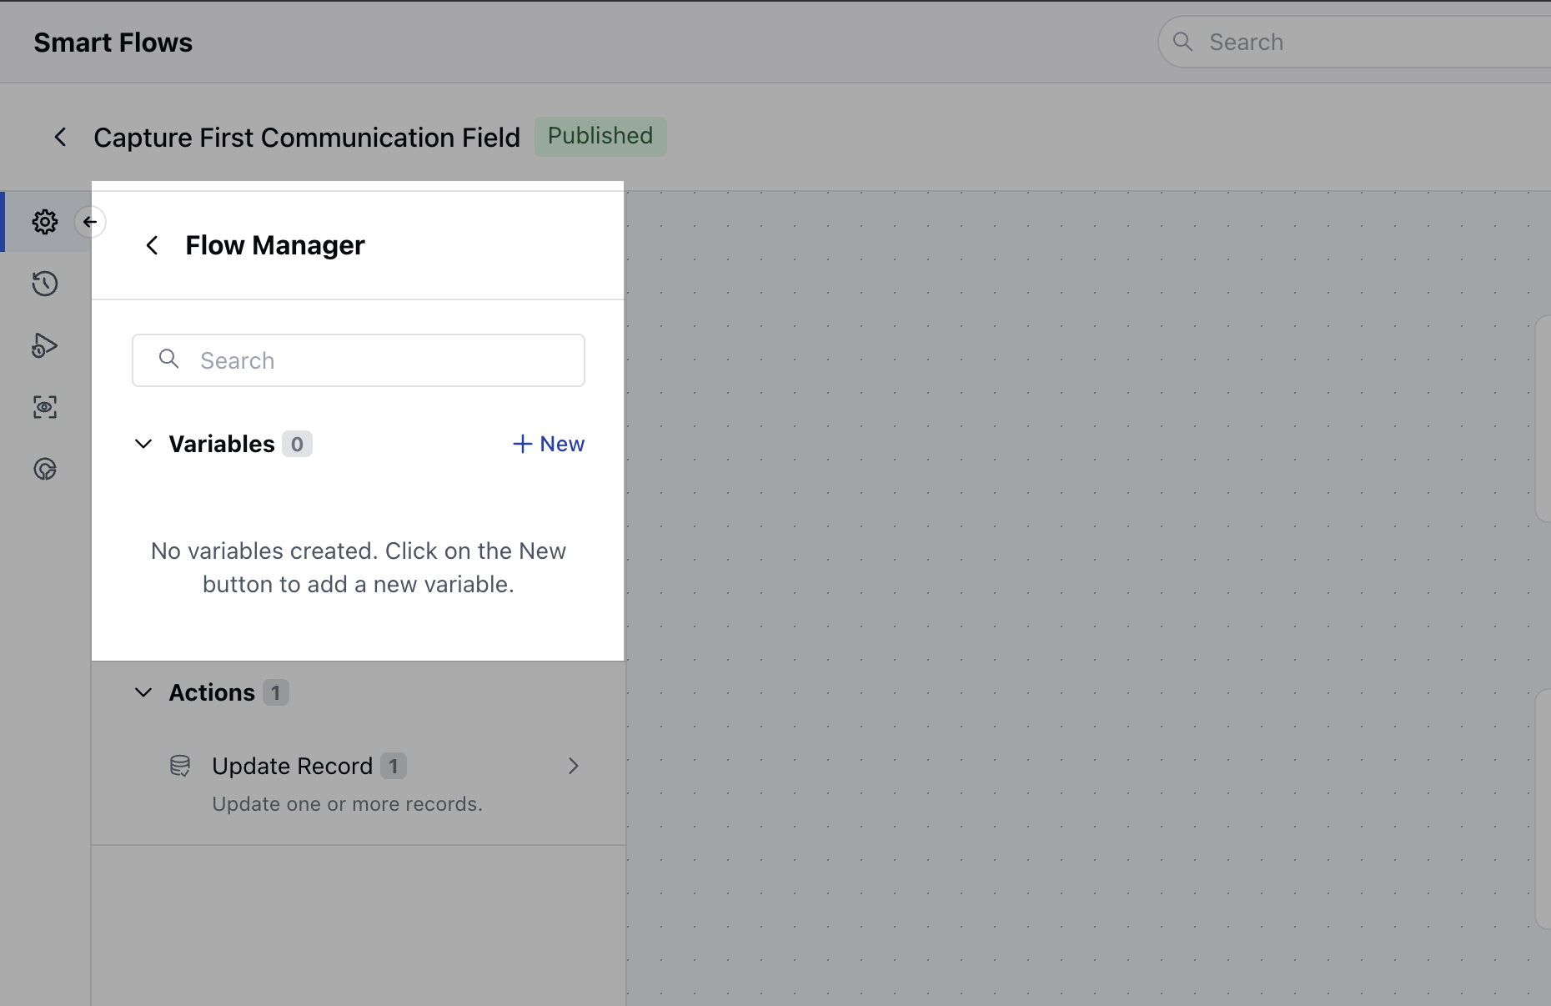Open the flow settings gear icon
Viewport: 1551px width, 1006px height.
coord(45,221)
